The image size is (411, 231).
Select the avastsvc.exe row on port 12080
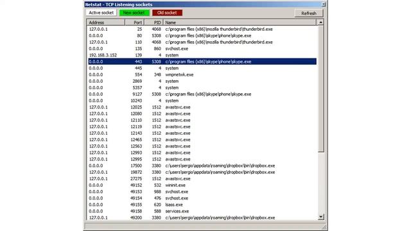(x=202, y=114)
